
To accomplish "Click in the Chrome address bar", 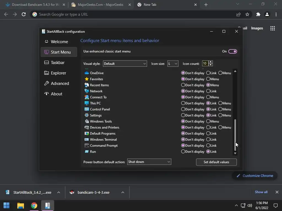I will 133,14.
